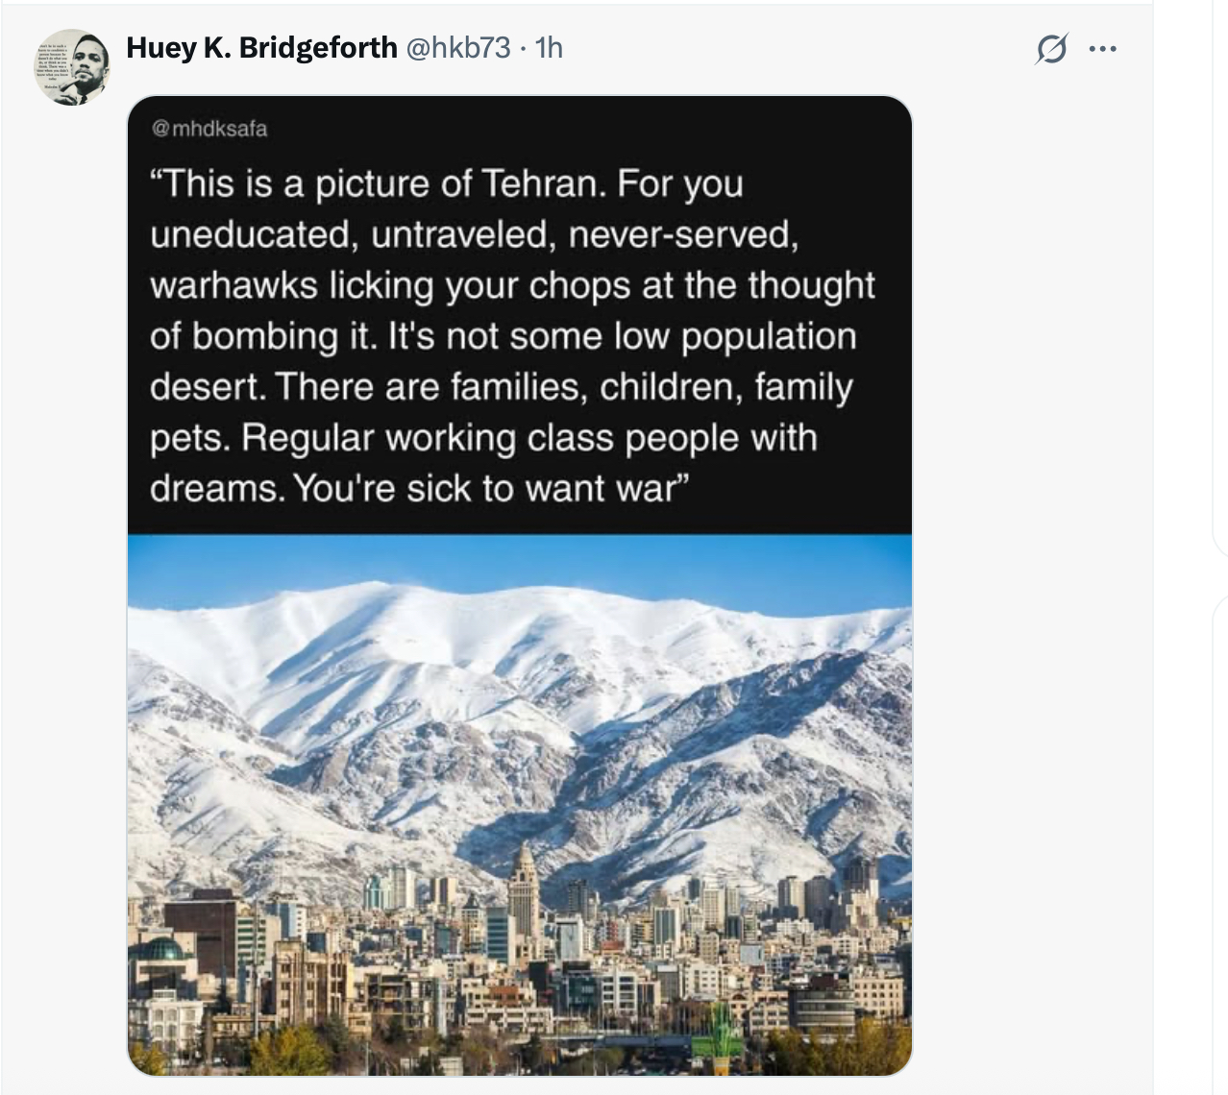Click the phrase "You're sick to want war"
The image size is (1228, 1095).
tap(491, 488)
